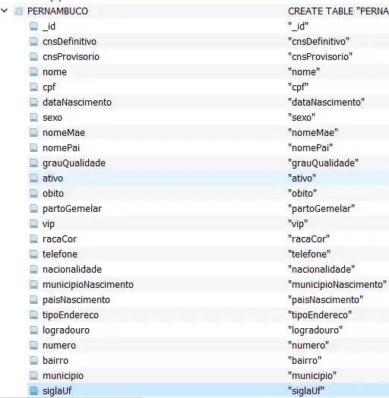Click the PERNAMBUCO table icon

(18, 11)
